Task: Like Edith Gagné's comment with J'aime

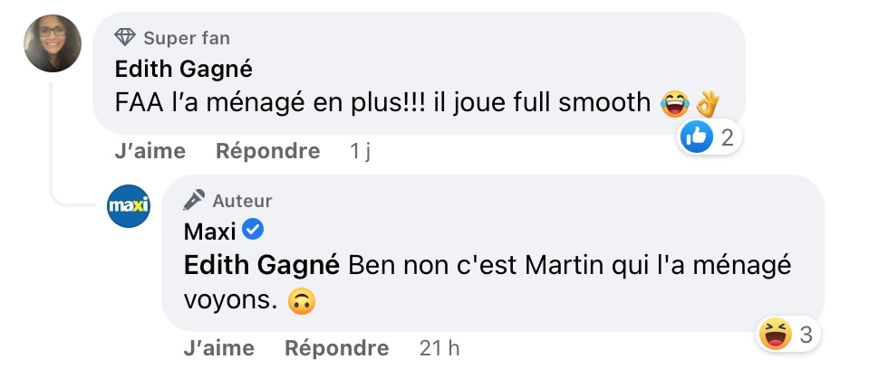Action: (x=150, y=151)
